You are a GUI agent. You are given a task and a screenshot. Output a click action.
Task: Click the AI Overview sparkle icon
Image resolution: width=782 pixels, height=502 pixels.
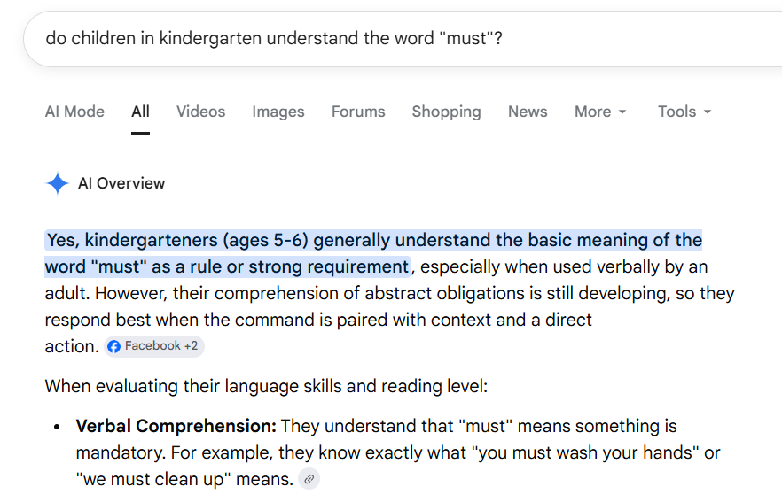pos(58,183)
